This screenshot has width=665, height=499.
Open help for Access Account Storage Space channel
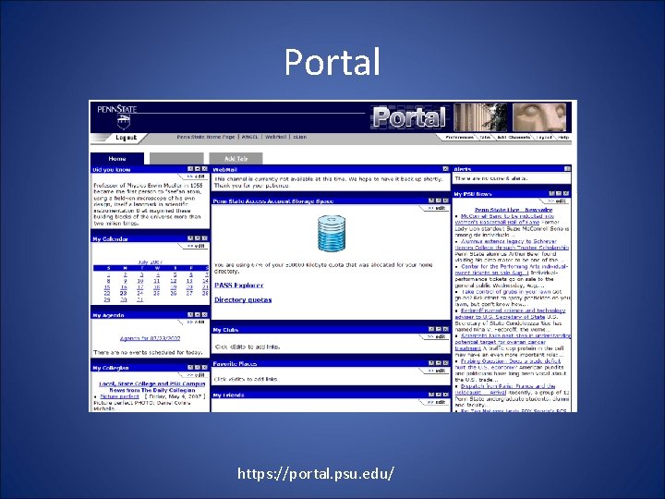coord(431,201)
